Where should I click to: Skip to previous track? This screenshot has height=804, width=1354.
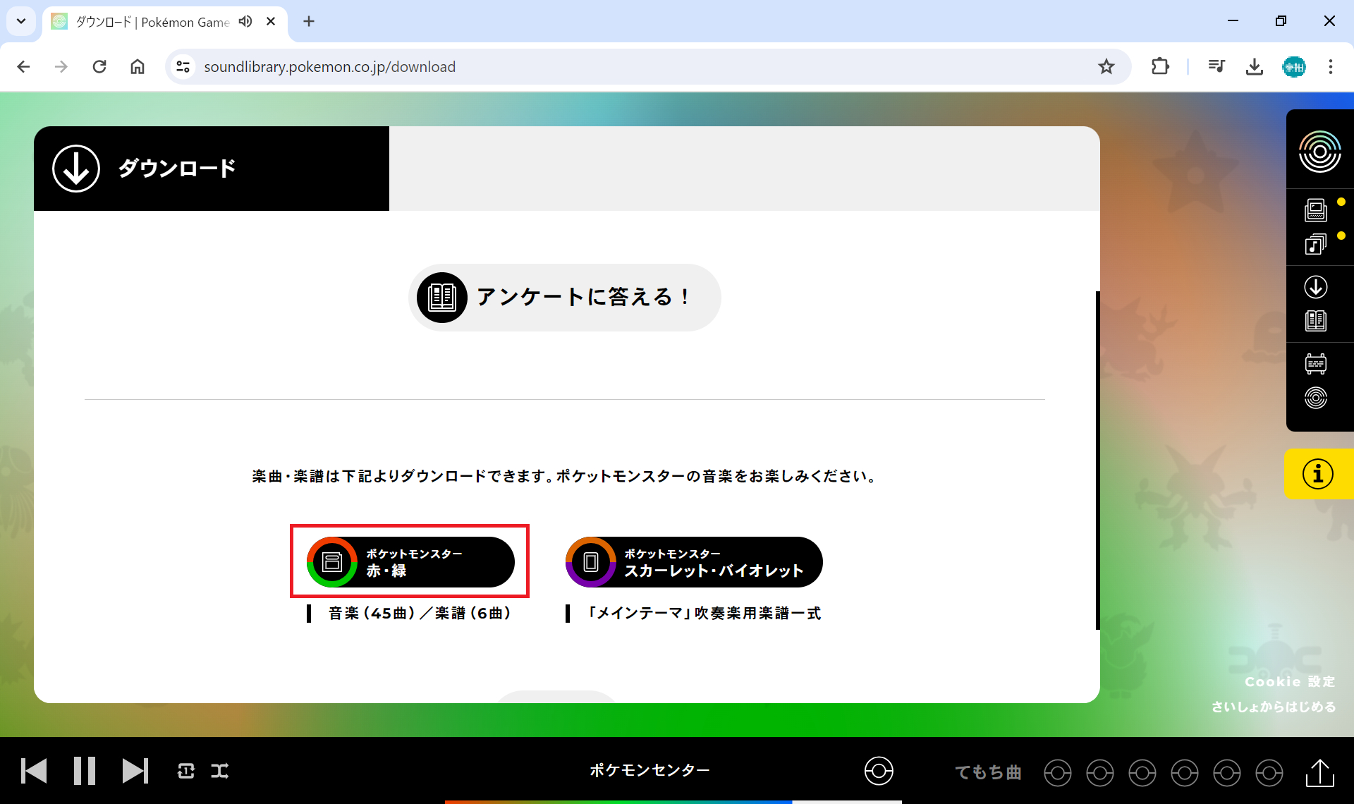[x=34, y=771]
